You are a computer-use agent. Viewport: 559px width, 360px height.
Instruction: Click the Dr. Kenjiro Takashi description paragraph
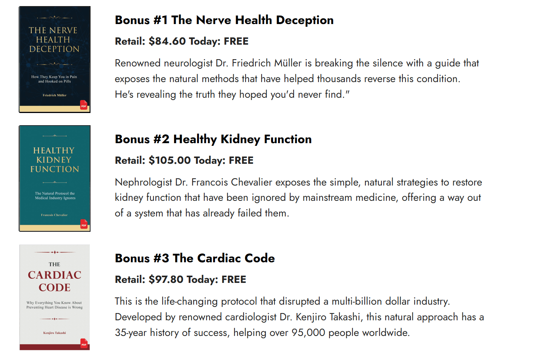299,317
